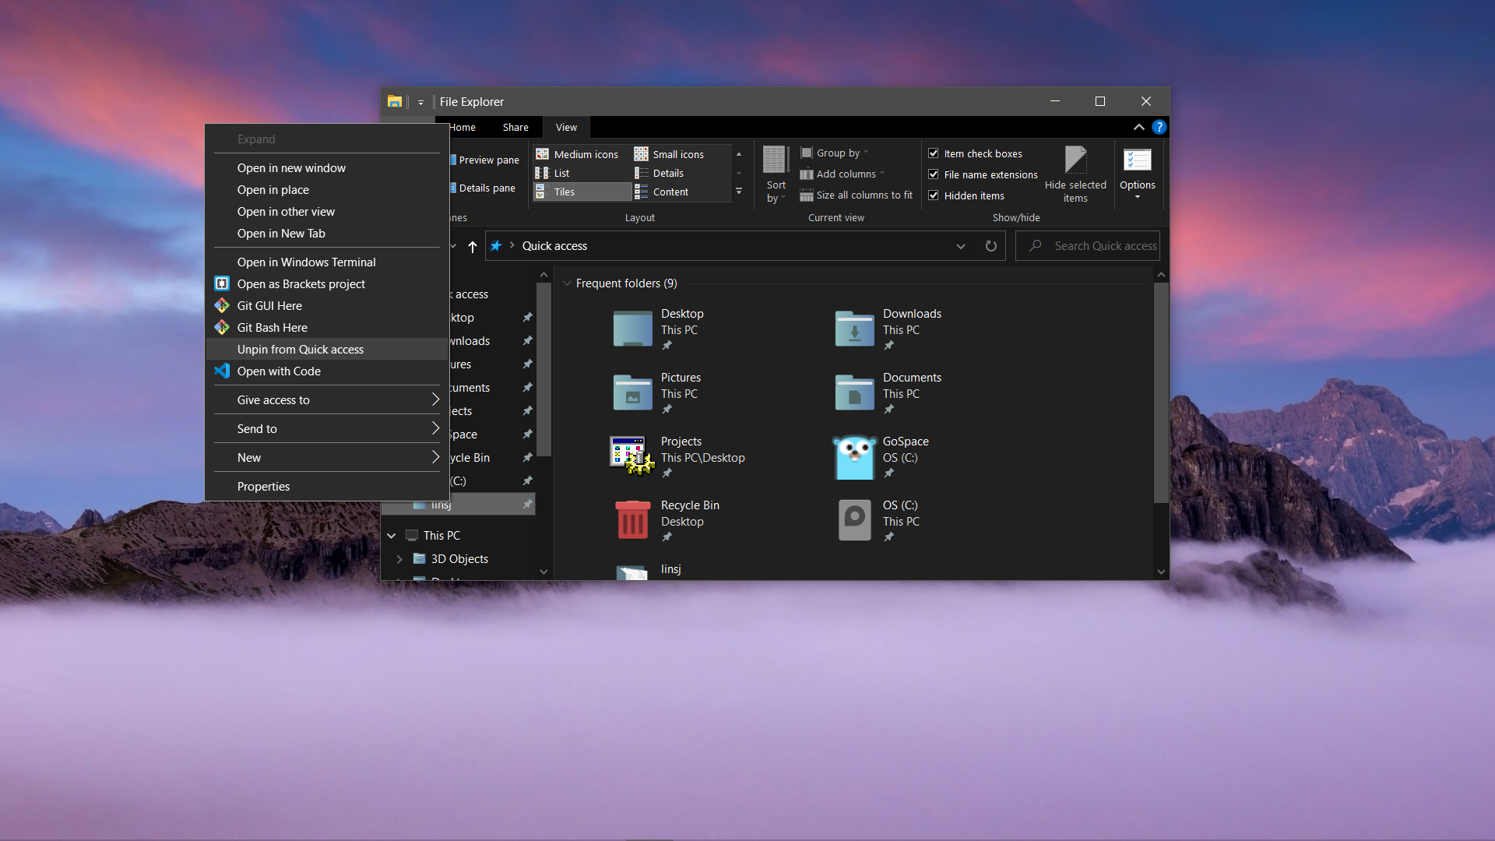The width and height of the screenshot is (1495, 841).
Task: Click the up arrow navigation icon
Action: click(473, 247)
